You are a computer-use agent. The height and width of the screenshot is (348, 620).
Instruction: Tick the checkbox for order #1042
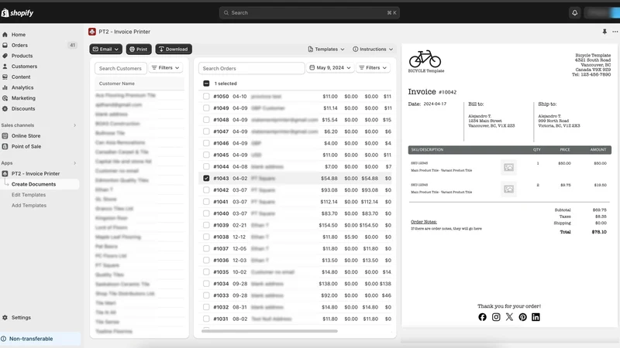point(206,189)
